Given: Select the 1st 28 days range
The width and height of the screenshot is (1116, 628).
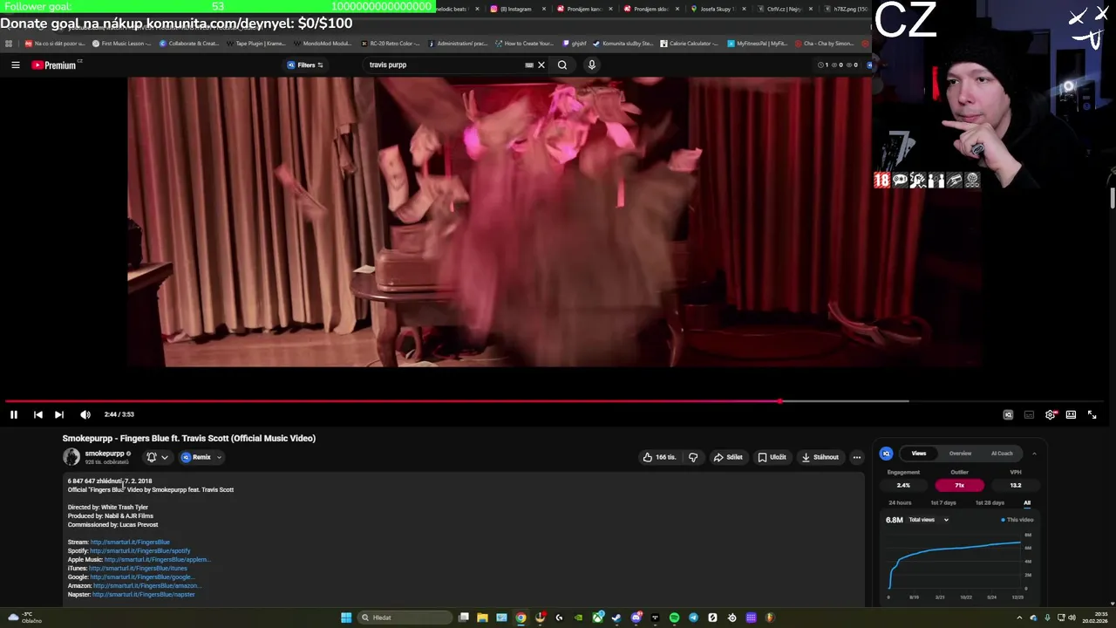Looking at the screenshot, I should pyautogui.click(x=990, y=502).
